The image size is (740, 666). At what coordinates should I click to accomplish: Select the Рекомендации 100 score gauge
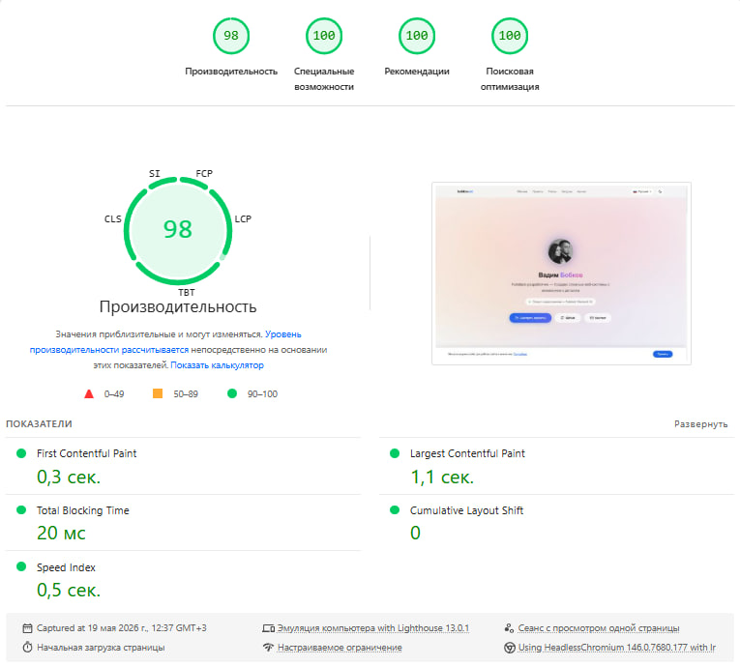pyautogui.click(x=417, y=36)
